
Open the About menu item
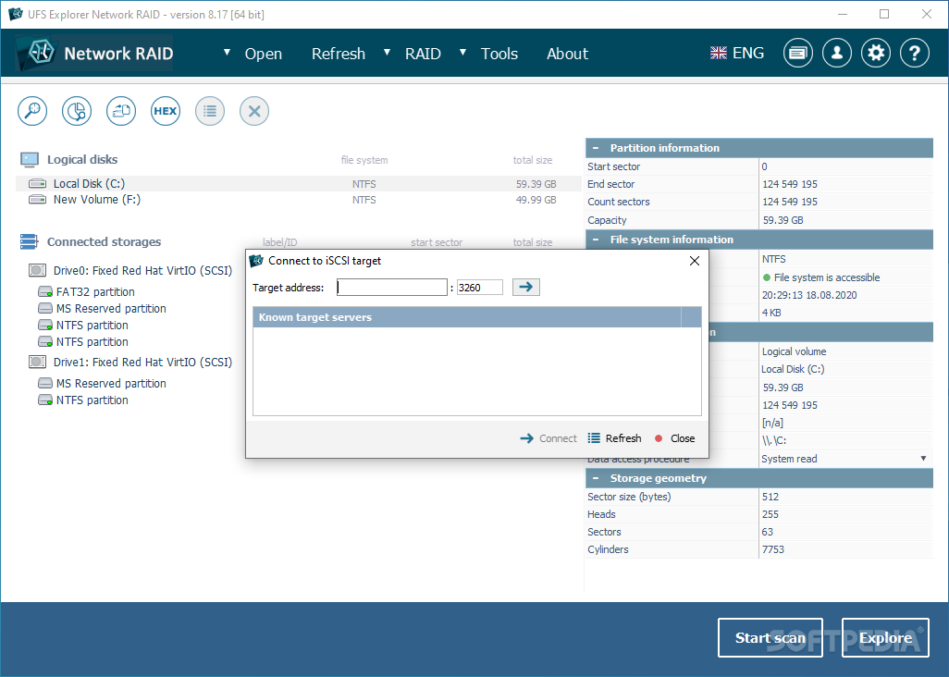(x=567, y=54)
